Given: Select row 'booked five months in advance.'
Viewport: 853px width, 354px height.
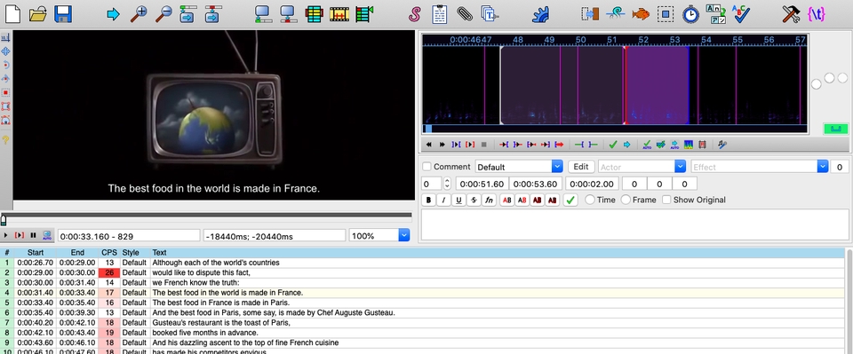Looking at the screenshot, I should pyautogui.click(x=422, y=333).
